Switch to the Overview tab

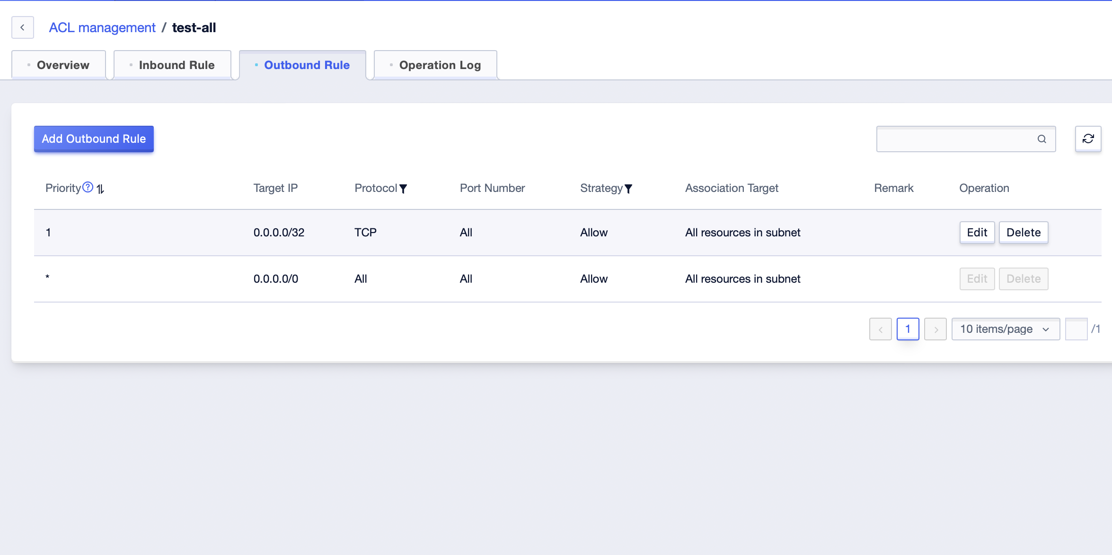[x=59, y=65]
